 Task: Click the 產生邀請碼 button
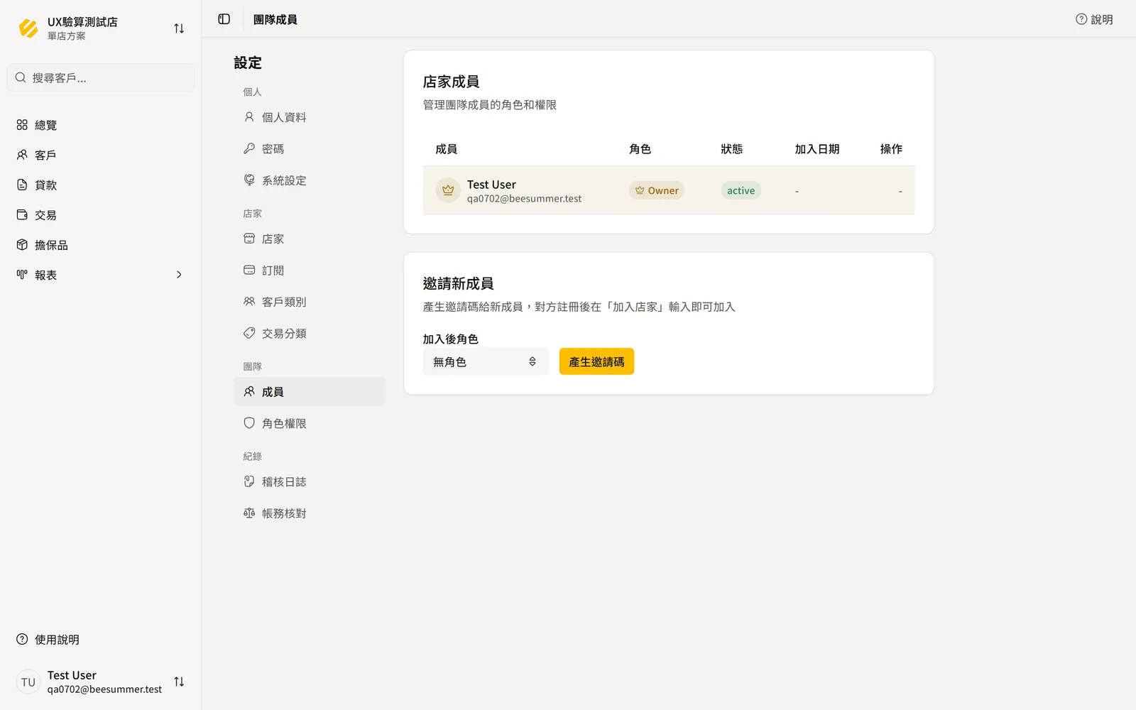pyautogui.click(x=596, y=361)
